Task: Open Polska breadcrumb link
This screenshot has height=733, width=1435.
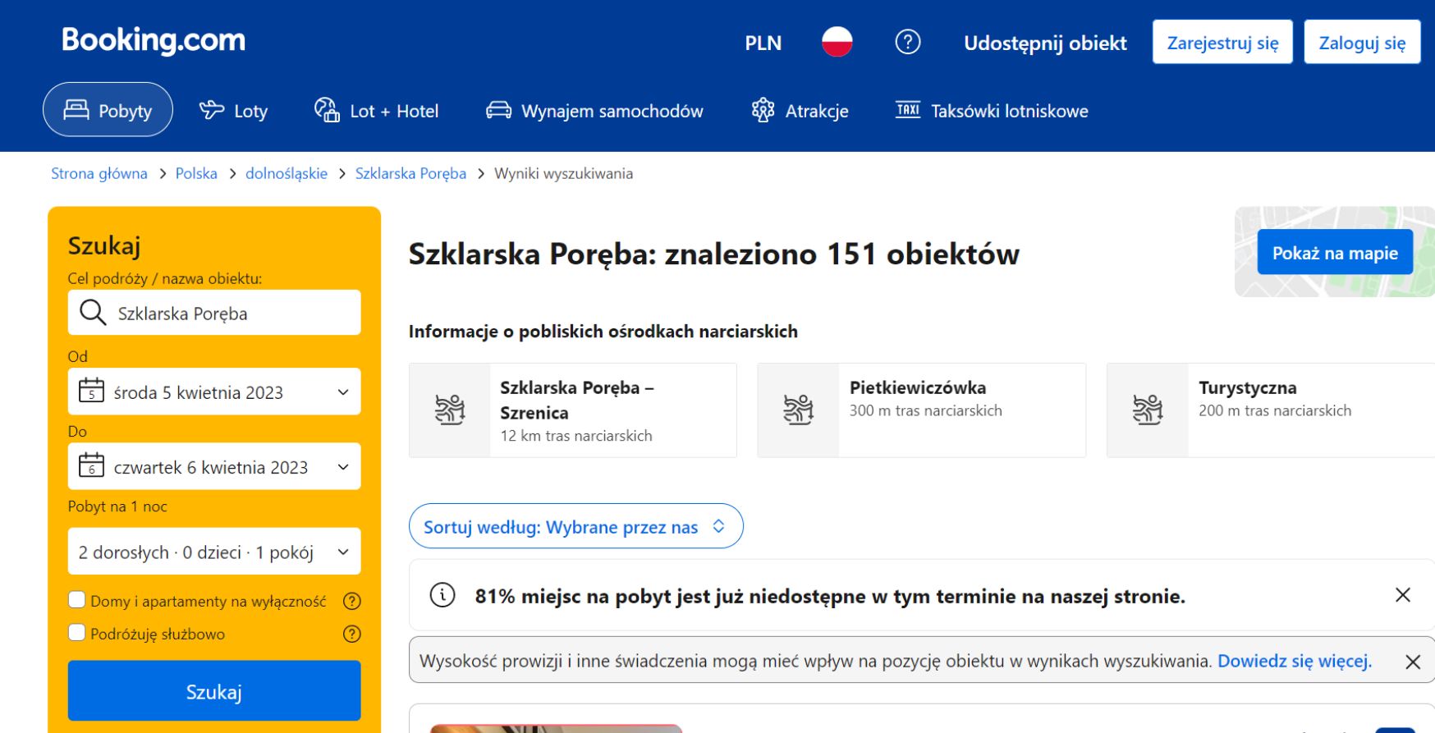Action: pyautogui.click(x=196, y=173)
